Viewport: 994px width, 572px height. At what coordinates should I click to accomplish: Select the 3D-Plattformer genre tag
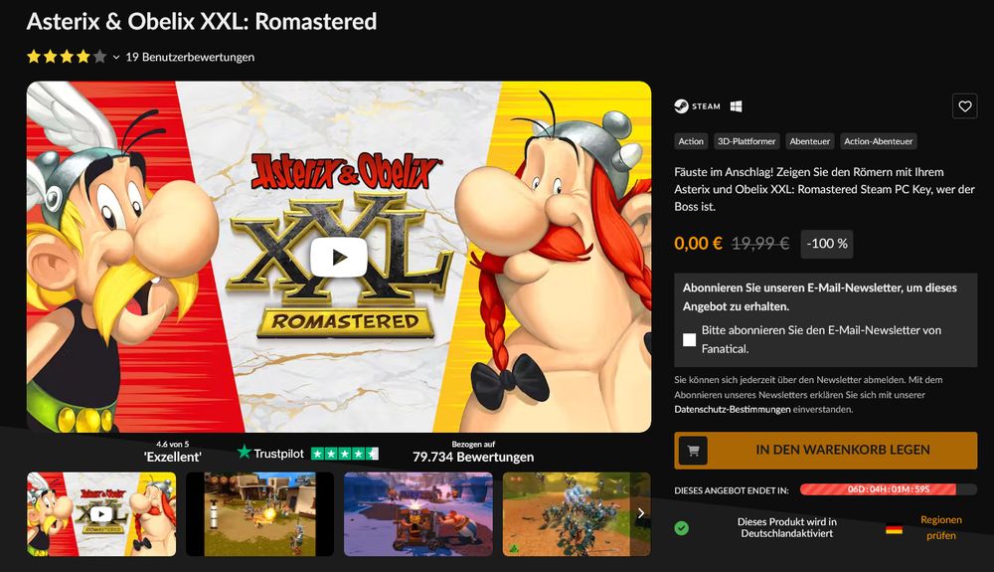(x=746, y=141)
